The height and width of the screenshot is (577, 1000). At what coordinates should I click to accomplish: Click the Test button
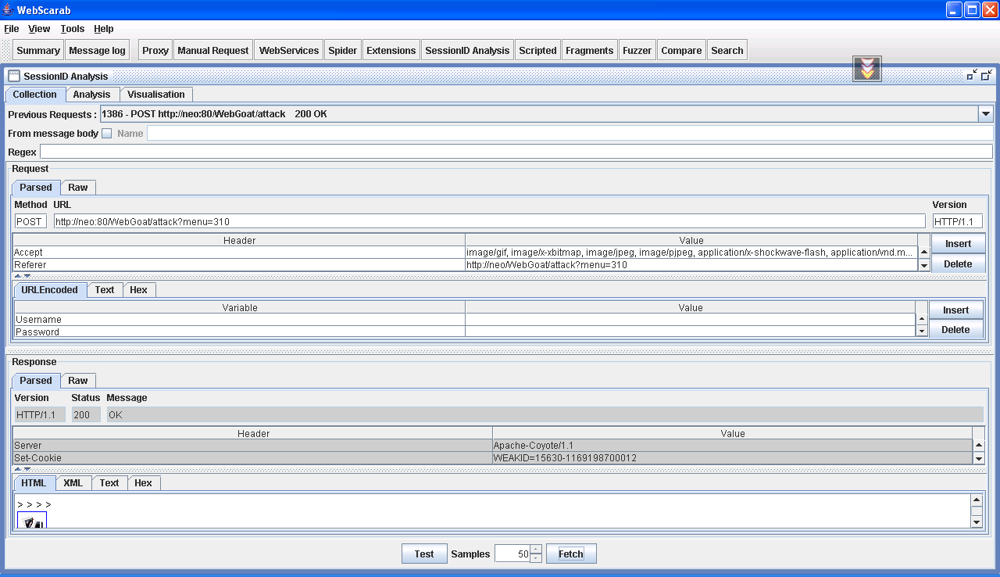(x=424, y=554)
